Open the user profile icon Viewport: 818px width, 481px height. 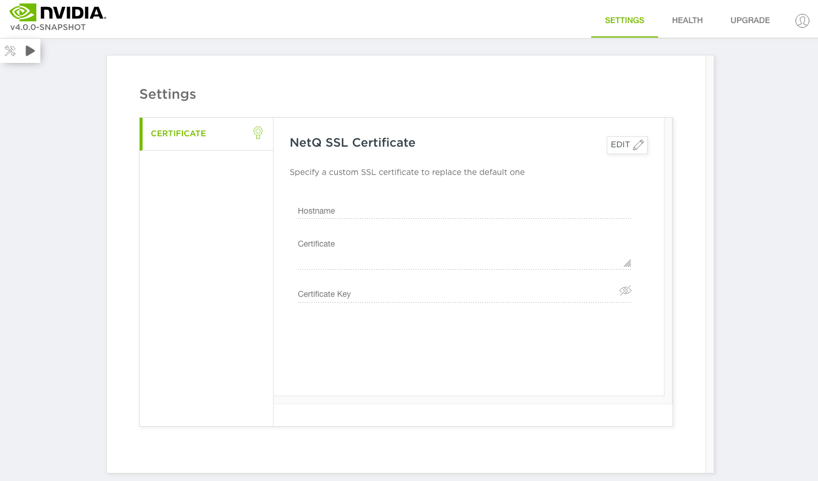(x=802, y=21)
